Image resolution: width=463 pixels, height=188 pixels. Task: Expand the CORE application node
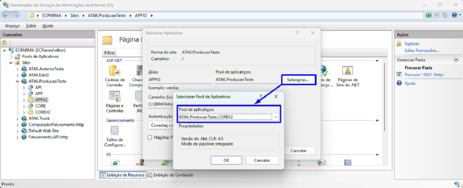[24, 105]
